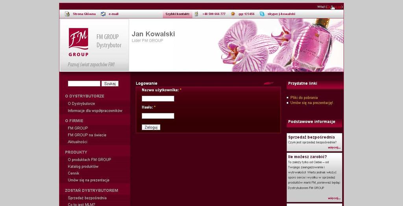Open Katalog produktów
Screen dimensions: 403x206
click(83, 166)
